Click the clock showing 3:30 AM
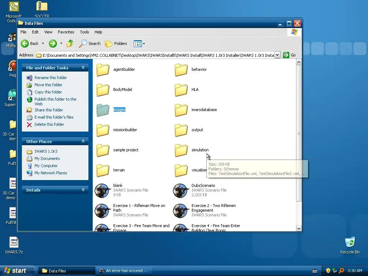 coord(355,271)
